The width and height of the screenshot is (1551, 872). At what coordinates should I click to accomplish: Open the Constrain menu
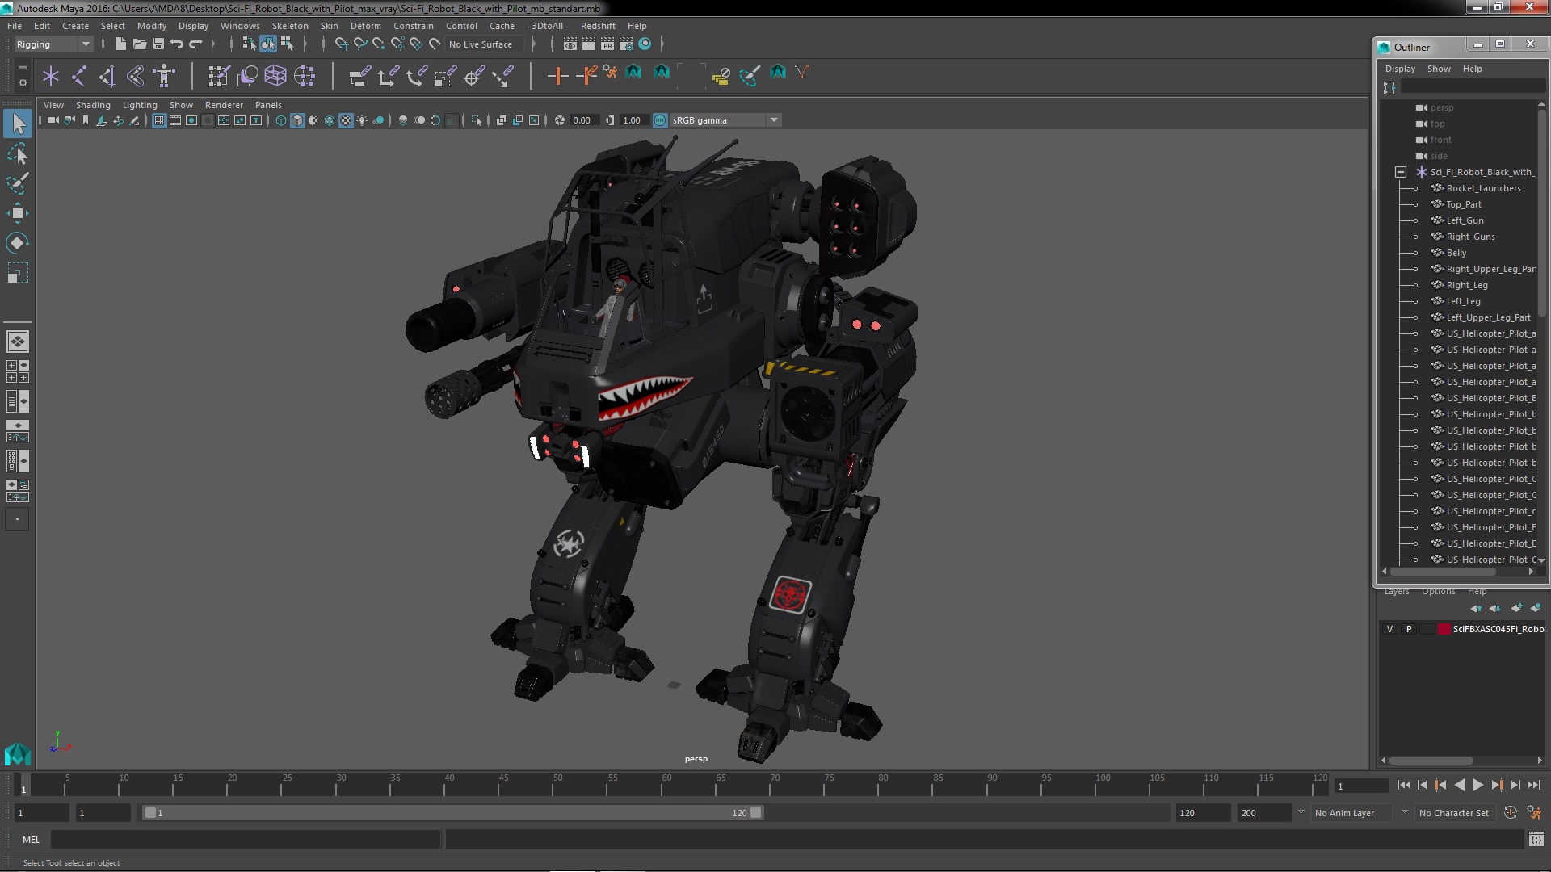point(413,26)
